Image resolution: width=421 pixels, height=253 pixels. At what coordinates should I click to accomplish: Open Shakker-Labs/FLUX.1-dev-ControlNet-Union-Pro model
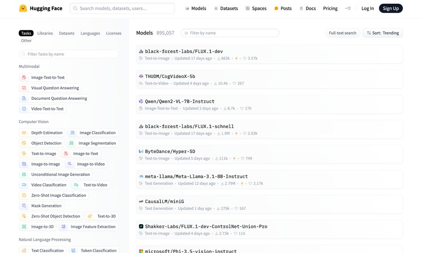[x=269, y=229]
